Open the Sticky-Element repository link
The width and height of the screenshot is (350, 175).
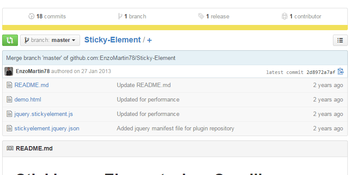click(112, 40)
